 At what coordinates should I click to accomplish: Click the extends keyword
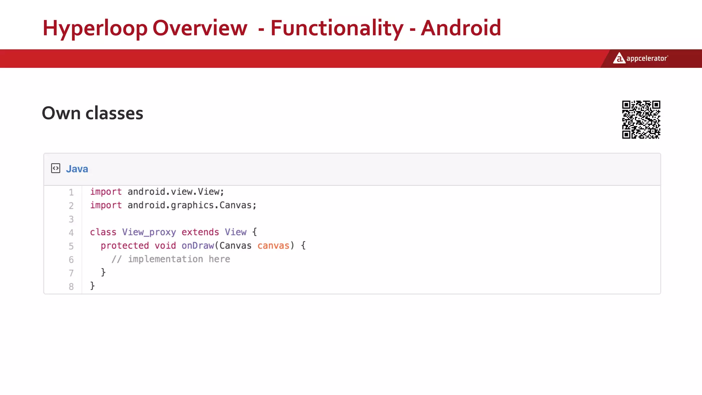tap(200, 232)
